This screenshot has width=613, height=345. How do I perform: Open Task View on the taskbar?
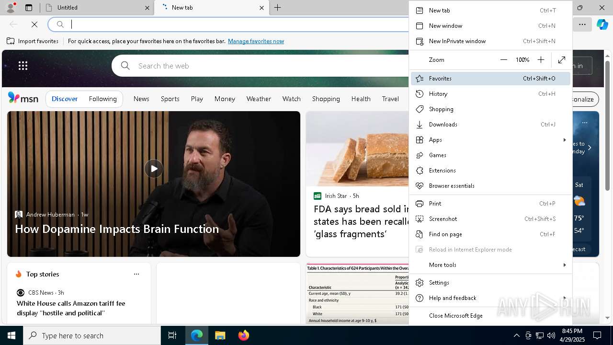pos(172,335)
